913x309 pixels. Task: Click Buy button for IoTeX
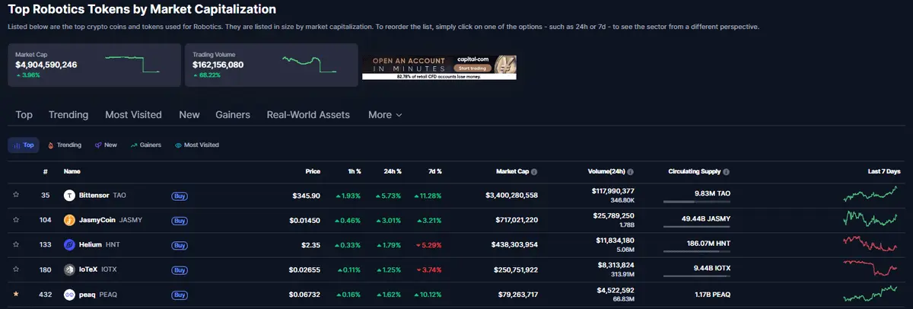point(180,269)
